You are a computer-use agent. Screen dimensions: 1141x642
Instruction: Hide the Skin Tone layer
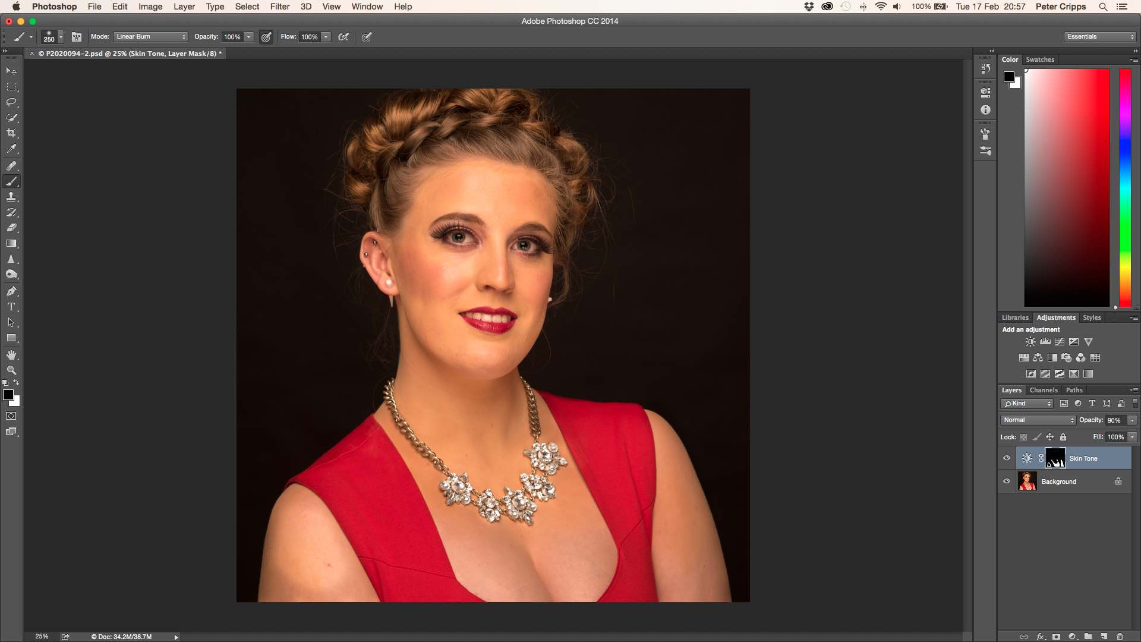[1007, 458]
